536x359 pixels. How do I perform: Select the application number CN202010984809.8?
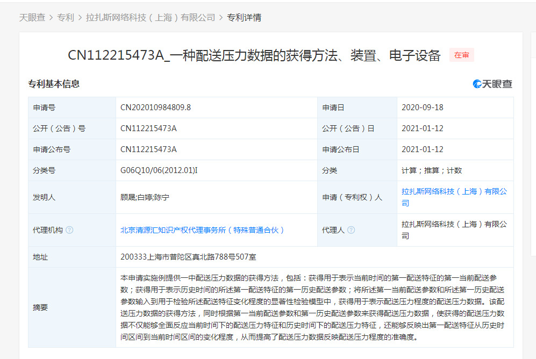click(155, 107)
